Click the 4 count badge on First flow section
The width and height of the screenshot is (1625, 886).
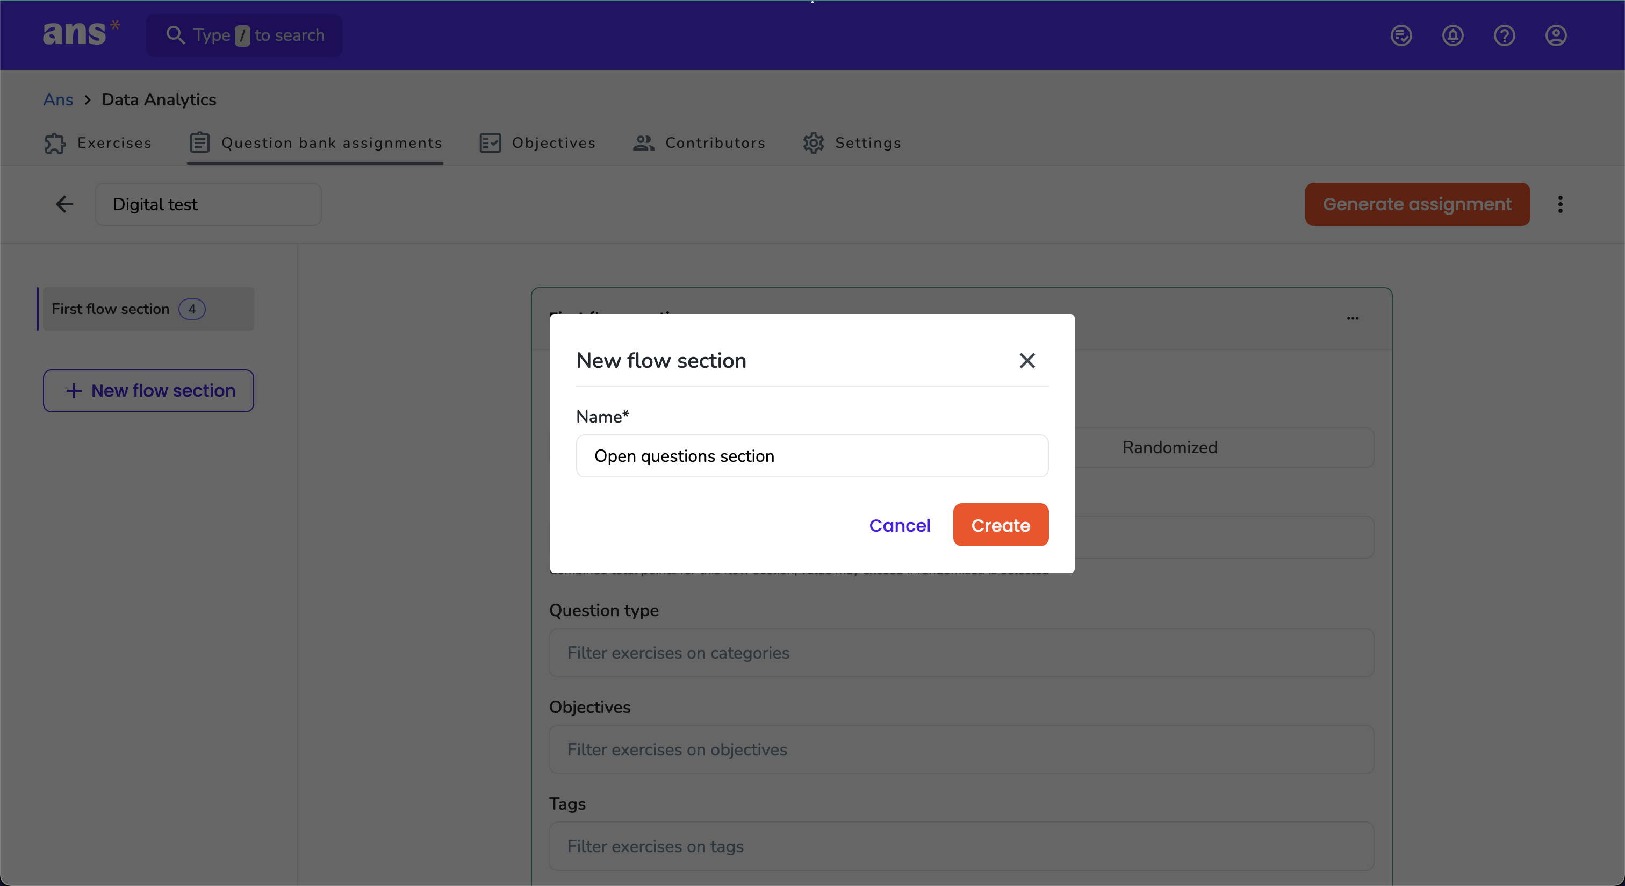click(x=192, y=309)
